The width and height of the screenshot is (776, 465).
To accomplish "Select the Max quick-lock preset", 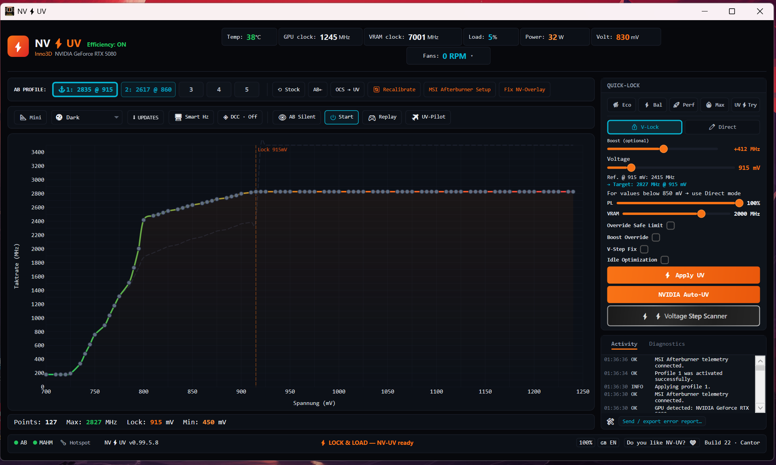I will point(715,105).
